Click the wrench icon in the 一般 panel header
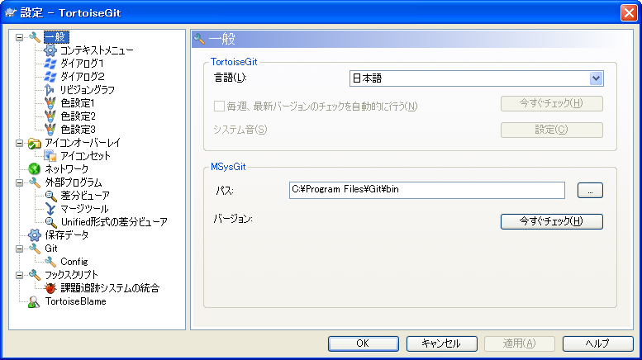Screen dimensions: 642x360 click(199, 40)
